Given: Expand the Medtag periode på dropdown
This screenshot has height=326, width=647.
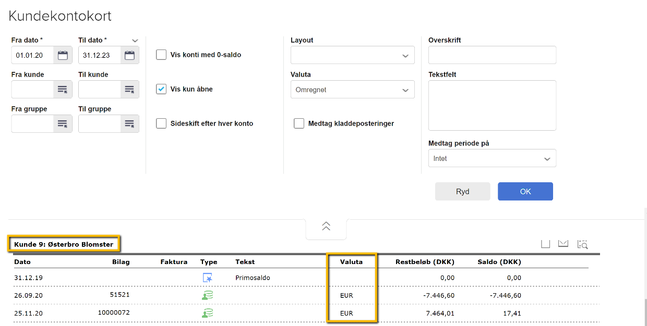Looking at the screenshot, I should [x=492, y=158].
